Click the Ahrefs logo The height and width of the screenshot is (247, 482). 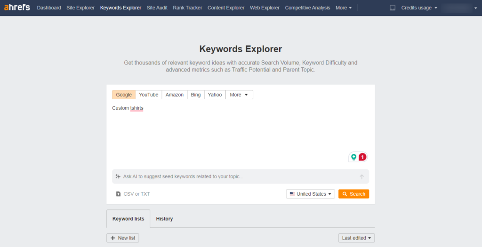coord(17,8)
